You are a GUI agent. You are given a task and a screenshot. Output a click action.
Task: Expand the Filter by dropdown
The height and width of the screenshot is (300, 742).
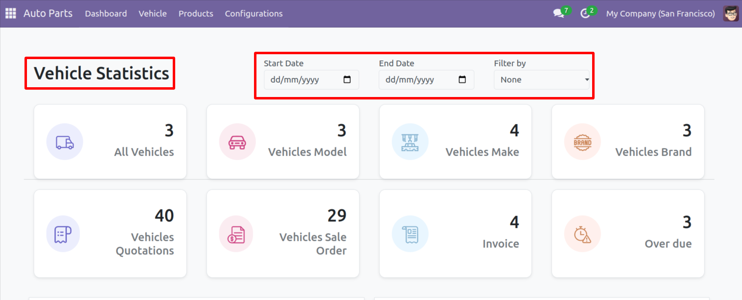tap(541, 80)
